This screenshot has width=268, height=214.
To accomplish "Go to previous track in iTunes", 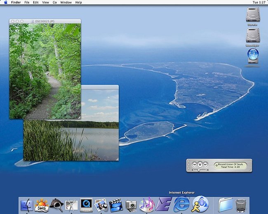I will tap(194, 164).
